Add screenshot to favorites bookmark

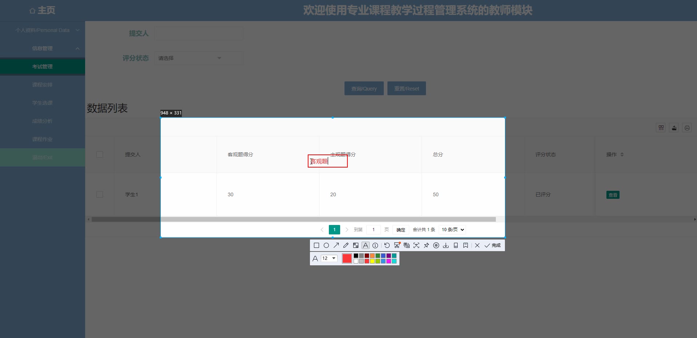point(466,245)
